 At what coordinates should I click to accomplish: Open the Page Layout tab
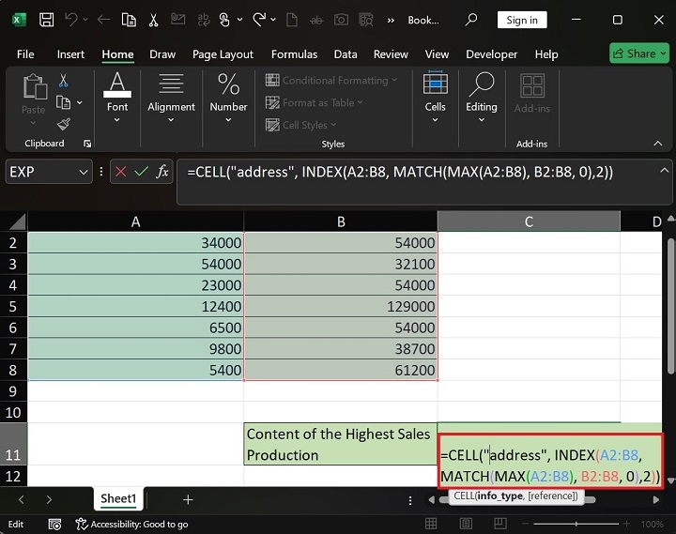[223, 54]
